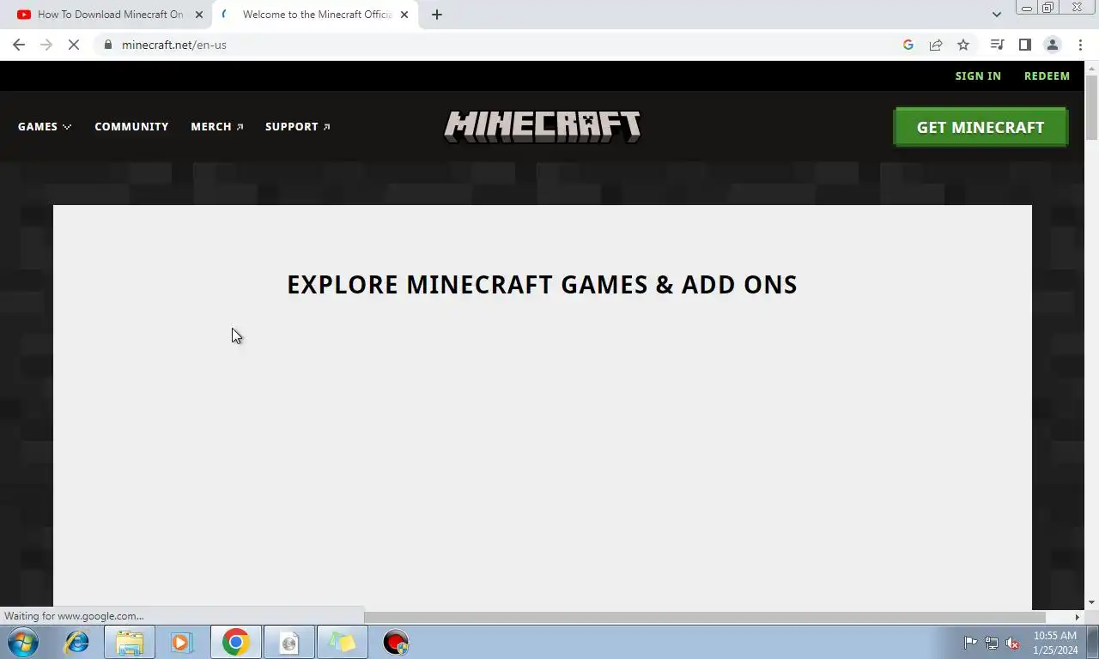
Task: Open Action Center flag icon
Action: point(970,643)
